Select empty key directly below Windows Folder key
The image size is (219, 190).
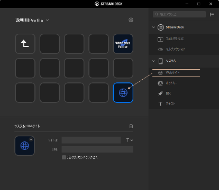click(123, 68)
